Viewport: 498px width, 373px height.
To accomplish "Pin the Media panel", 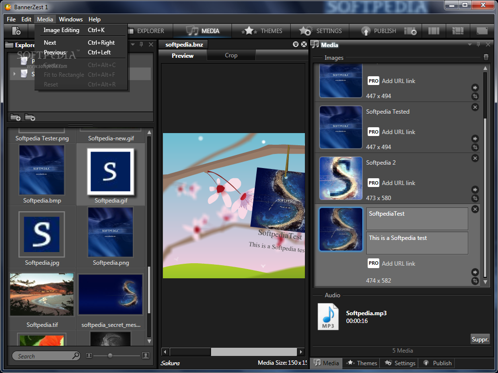I will click(x=479, y=45).
